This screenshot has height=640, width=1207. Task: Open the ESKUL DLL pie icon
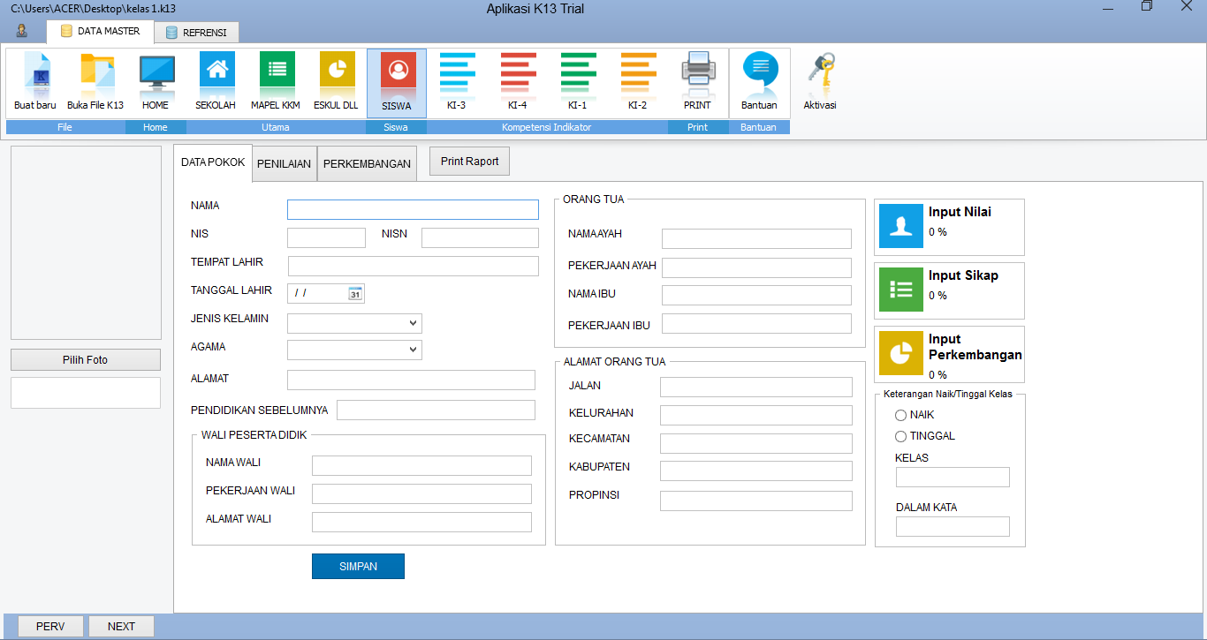tap(336, 72)
